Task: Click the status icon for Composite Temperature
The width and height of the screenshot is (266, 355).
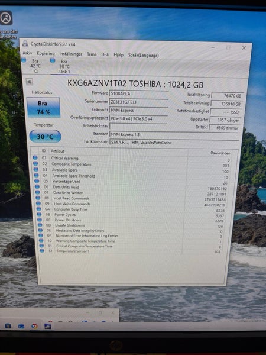Action: coord(35,163)
